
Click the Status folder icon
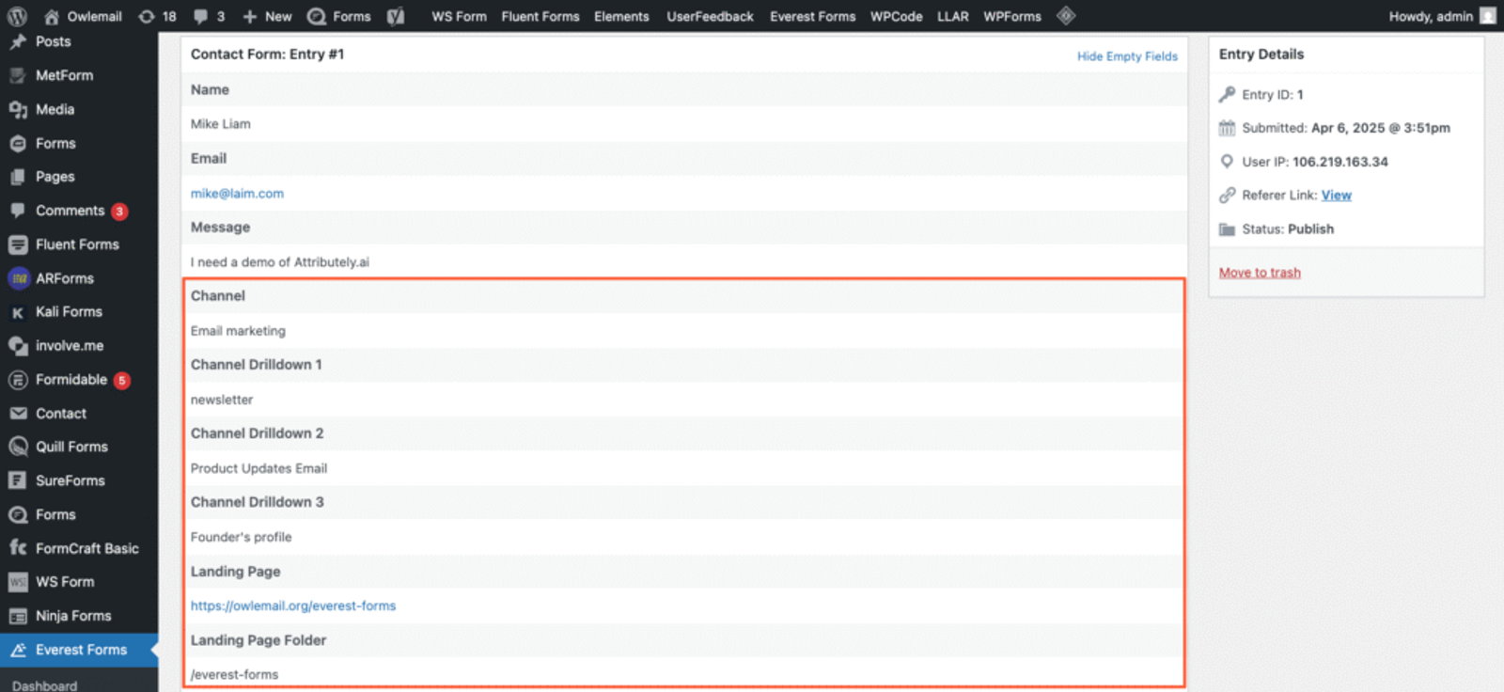(x=1227, y=229)
